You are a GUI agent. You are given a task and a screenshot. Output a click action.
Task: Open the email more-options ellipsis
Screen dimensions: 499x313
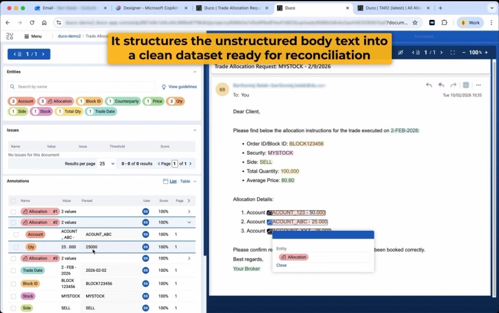(x=478, y=85)
